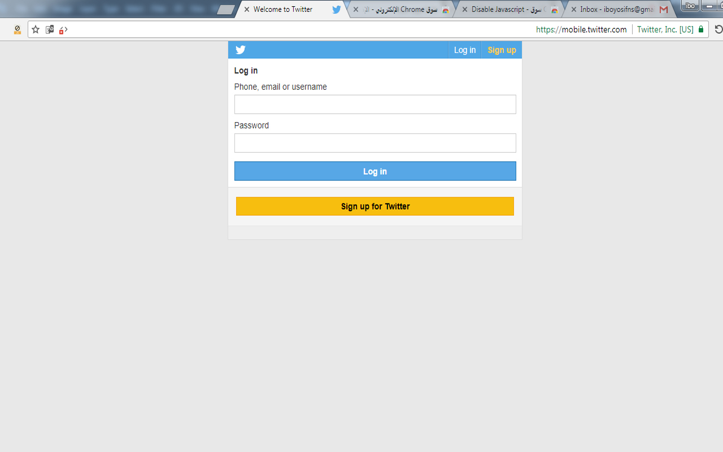This screenshot has width=723, height=452.
Task: Reload the page with the refresh icon
Action: [x=718, y=29]
